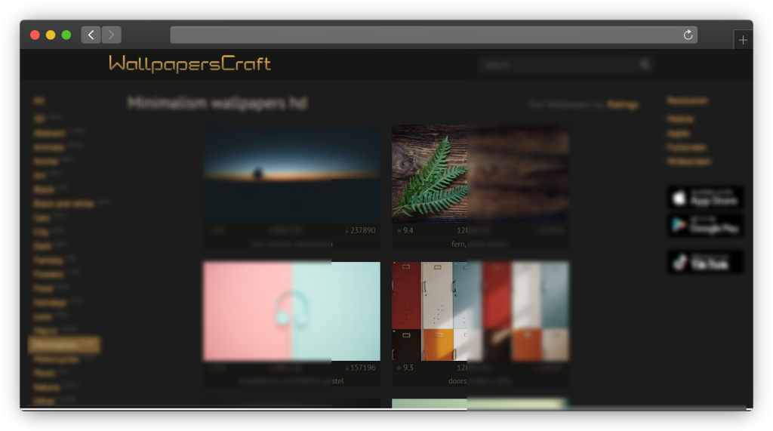
Task: Select the Black and white category
Action: [64, 204]
